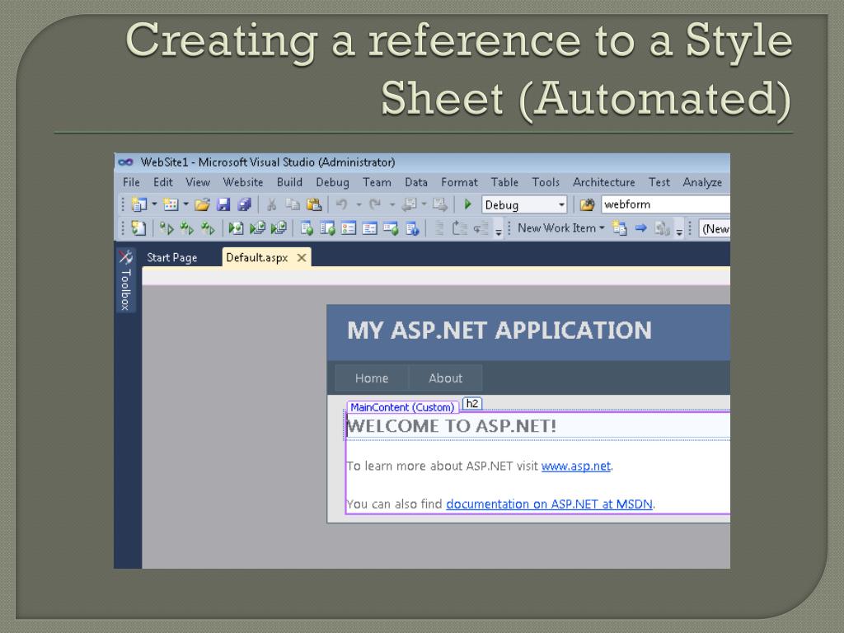Open the Edit menu
The width and height of the screenshot is (844, 633).
click(163, 182)
